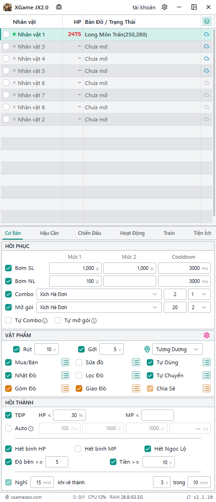Image resolution: width=216 pixels, height=502 pixels.
Task: Open the Mua/Bán list icon
Action: tap(65, 362)
